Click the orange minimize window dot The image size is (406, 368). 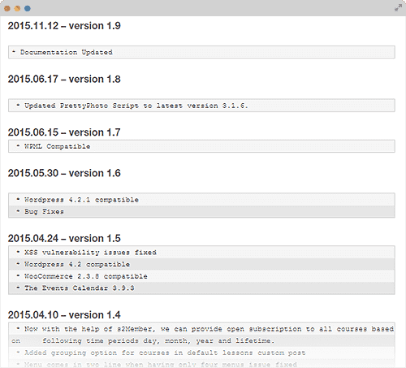click(17, 8)
